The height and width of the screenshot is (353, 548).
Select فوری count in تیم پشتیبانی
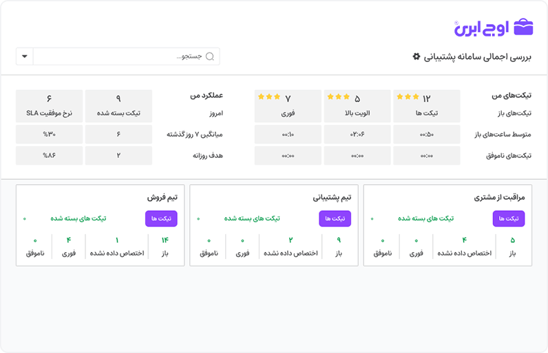point(242,247)
